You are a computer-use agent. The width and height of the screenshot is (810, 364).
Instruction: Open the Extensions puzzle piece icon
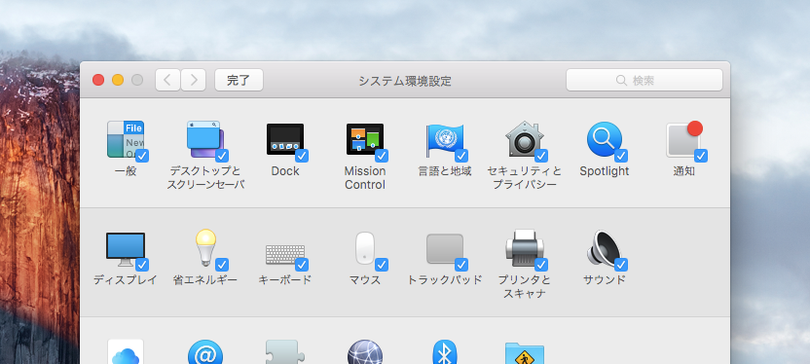pos(284,351)
